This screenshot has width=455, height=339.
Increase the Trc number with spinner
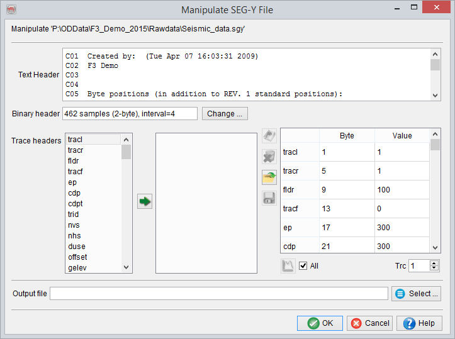click(434, 263)
